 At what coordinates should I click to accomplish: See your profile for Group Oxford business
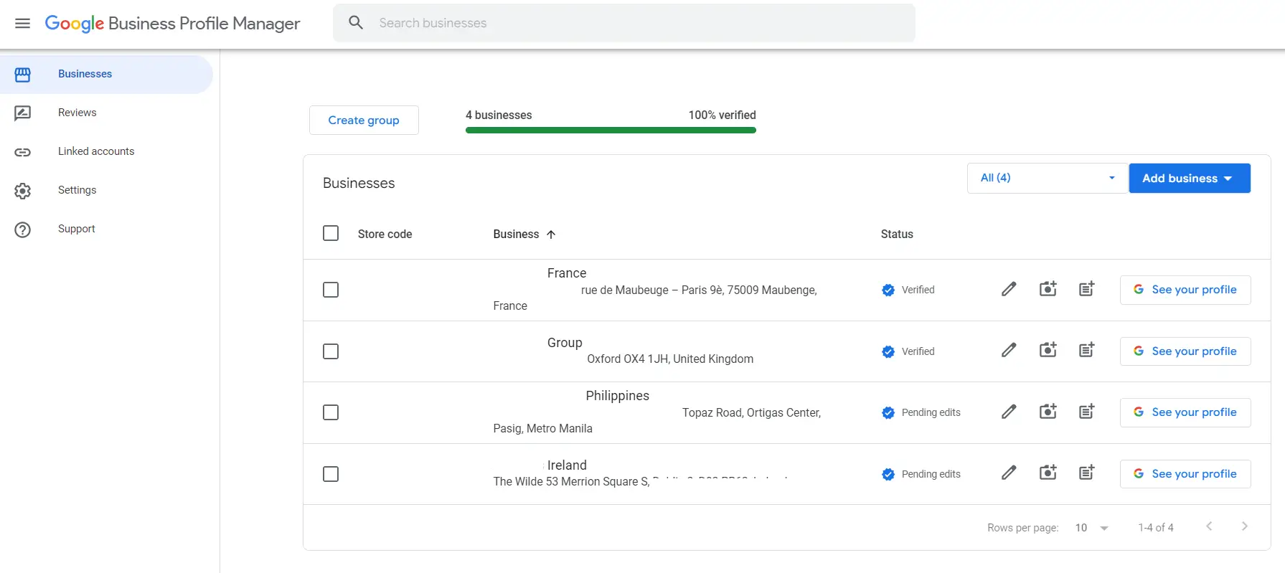pyautogui.click(x=1185, y=351)
